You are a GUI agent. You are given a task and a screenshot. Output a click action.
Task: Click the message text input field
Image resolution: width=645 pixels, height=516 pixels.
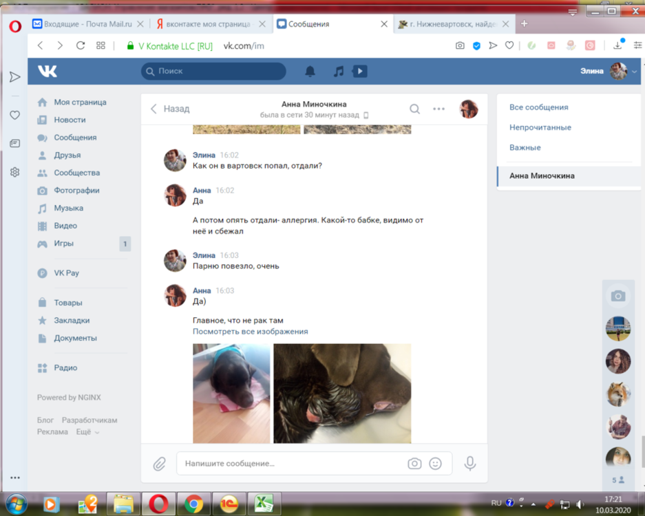coord(289,464)
